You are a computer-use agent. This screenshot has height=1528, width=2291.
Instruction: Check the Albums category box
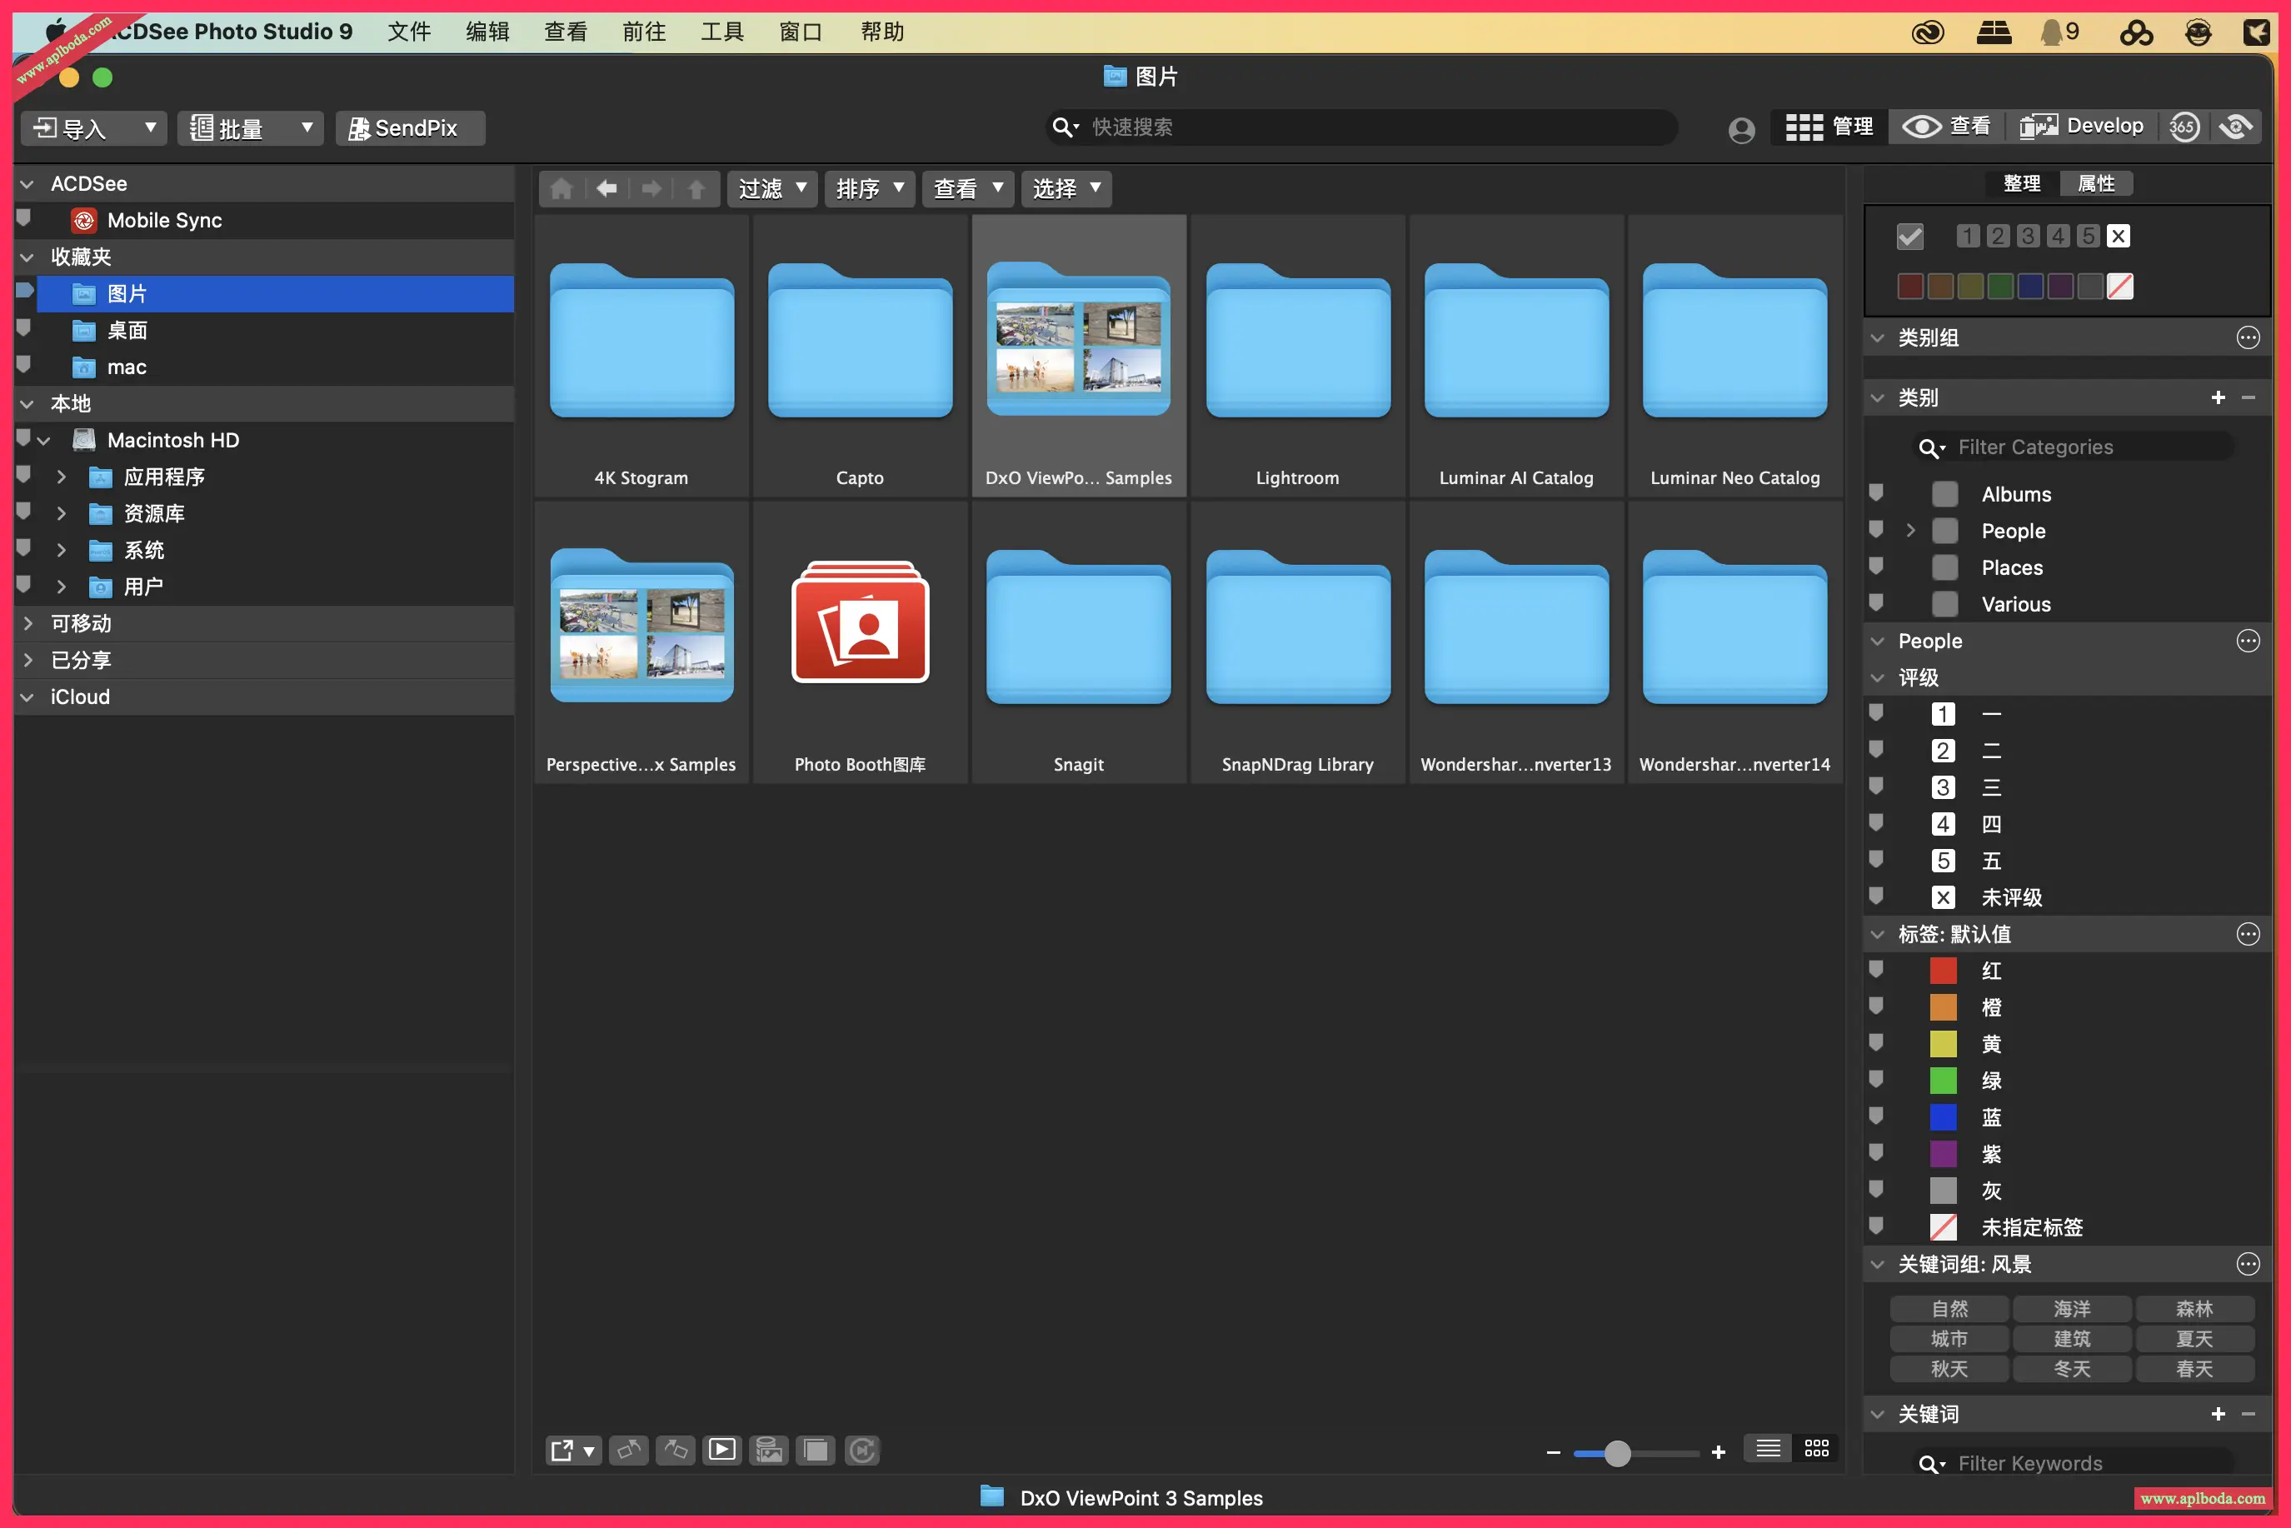click(1944, 494)
